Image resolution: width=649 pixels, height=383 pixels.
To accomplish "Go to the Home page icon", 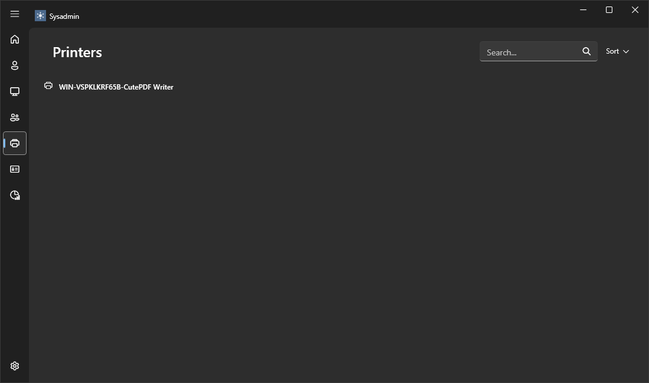I will coord(15,39).
